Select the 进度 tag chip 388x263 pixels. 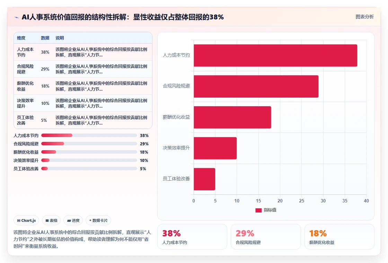(73, 220)
